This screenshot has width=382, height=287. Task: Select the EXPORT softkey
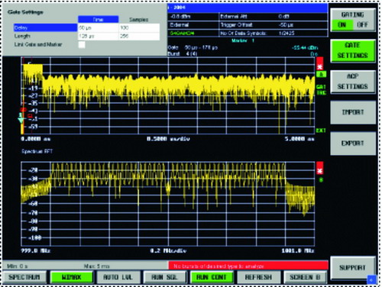pyautogui.click(x=353, y=143)
